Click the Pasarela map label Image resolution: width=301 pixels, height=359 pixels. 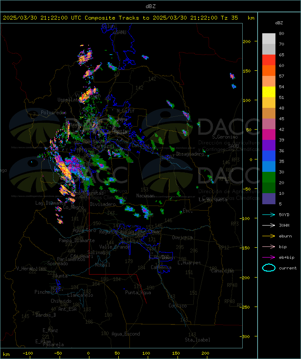(x=53, y=345)
